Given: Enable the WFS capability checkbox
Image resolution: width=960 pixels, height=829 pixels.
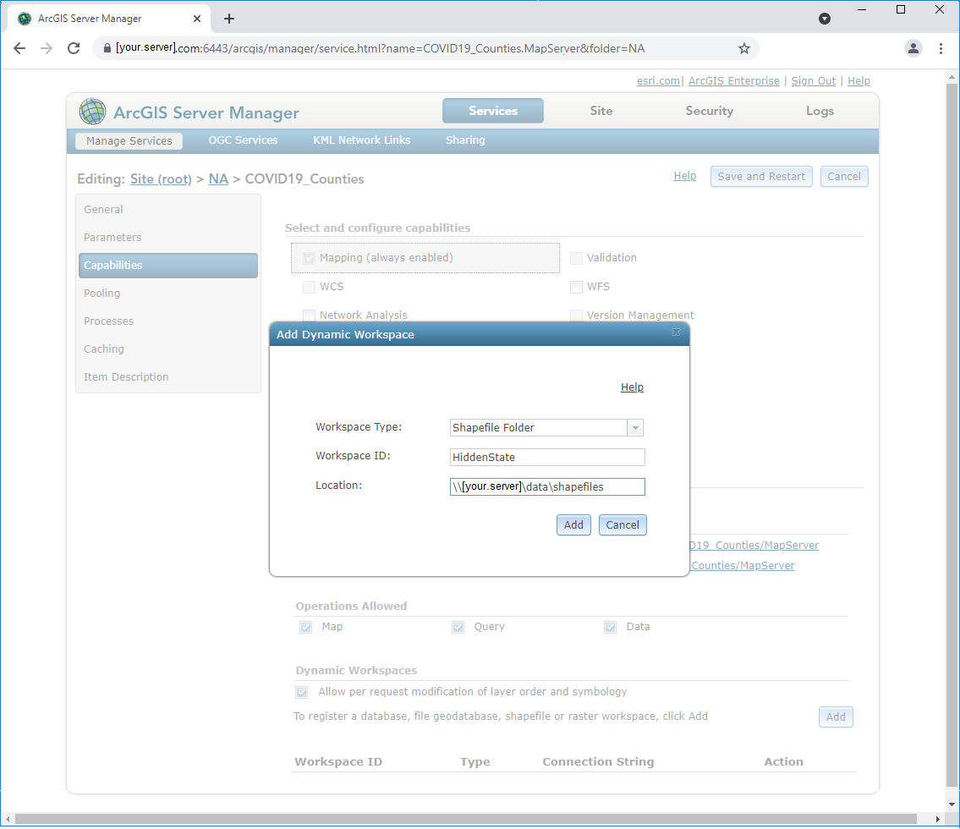Looking at the screenshot, I should pyautogui.click(x=576, y=287).
